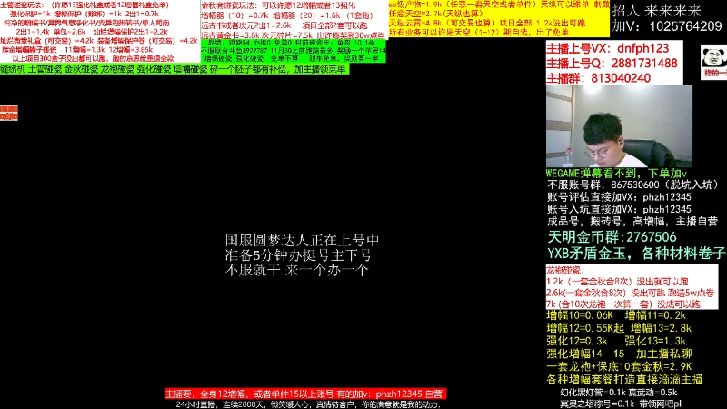This screenshot has height=409, width=727.
Task: Click the line starting '2.6k(一套金秋合8次)'
Action: click(x=630, y=293)
